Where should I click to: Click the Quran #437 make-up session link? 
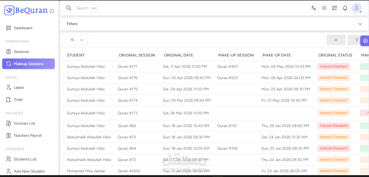pos(227,66)
